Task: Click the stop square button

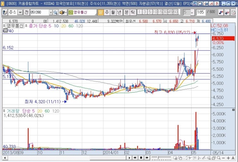Action: (x=141, y=158)
